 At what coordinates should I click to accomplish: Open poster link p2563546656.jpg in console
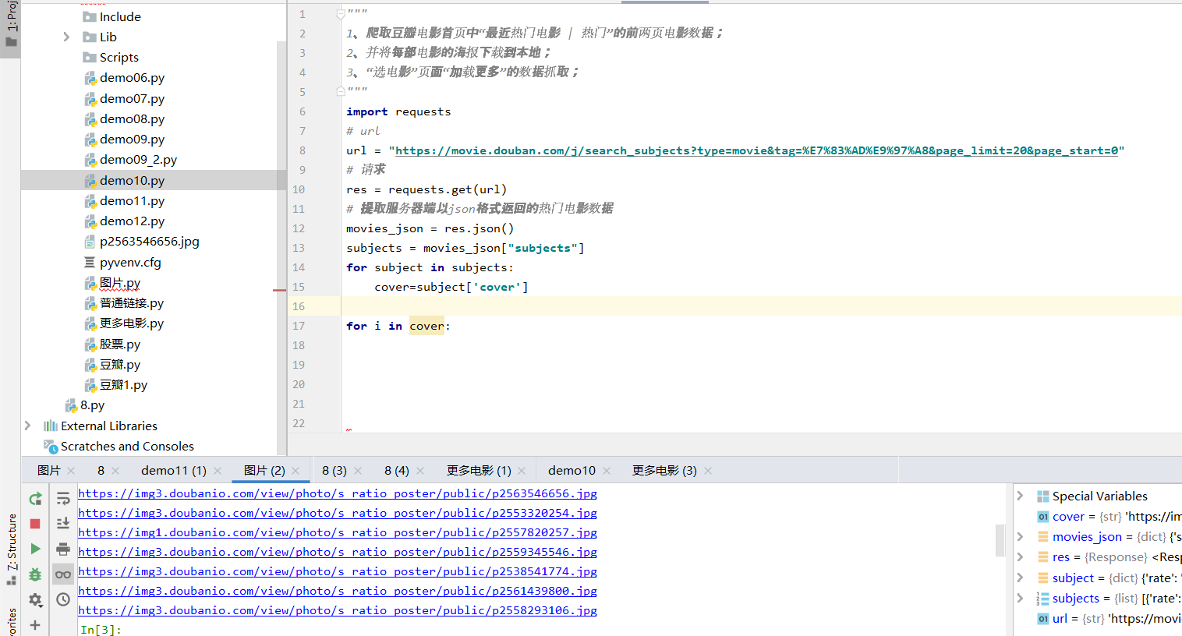tap(338, 493)
